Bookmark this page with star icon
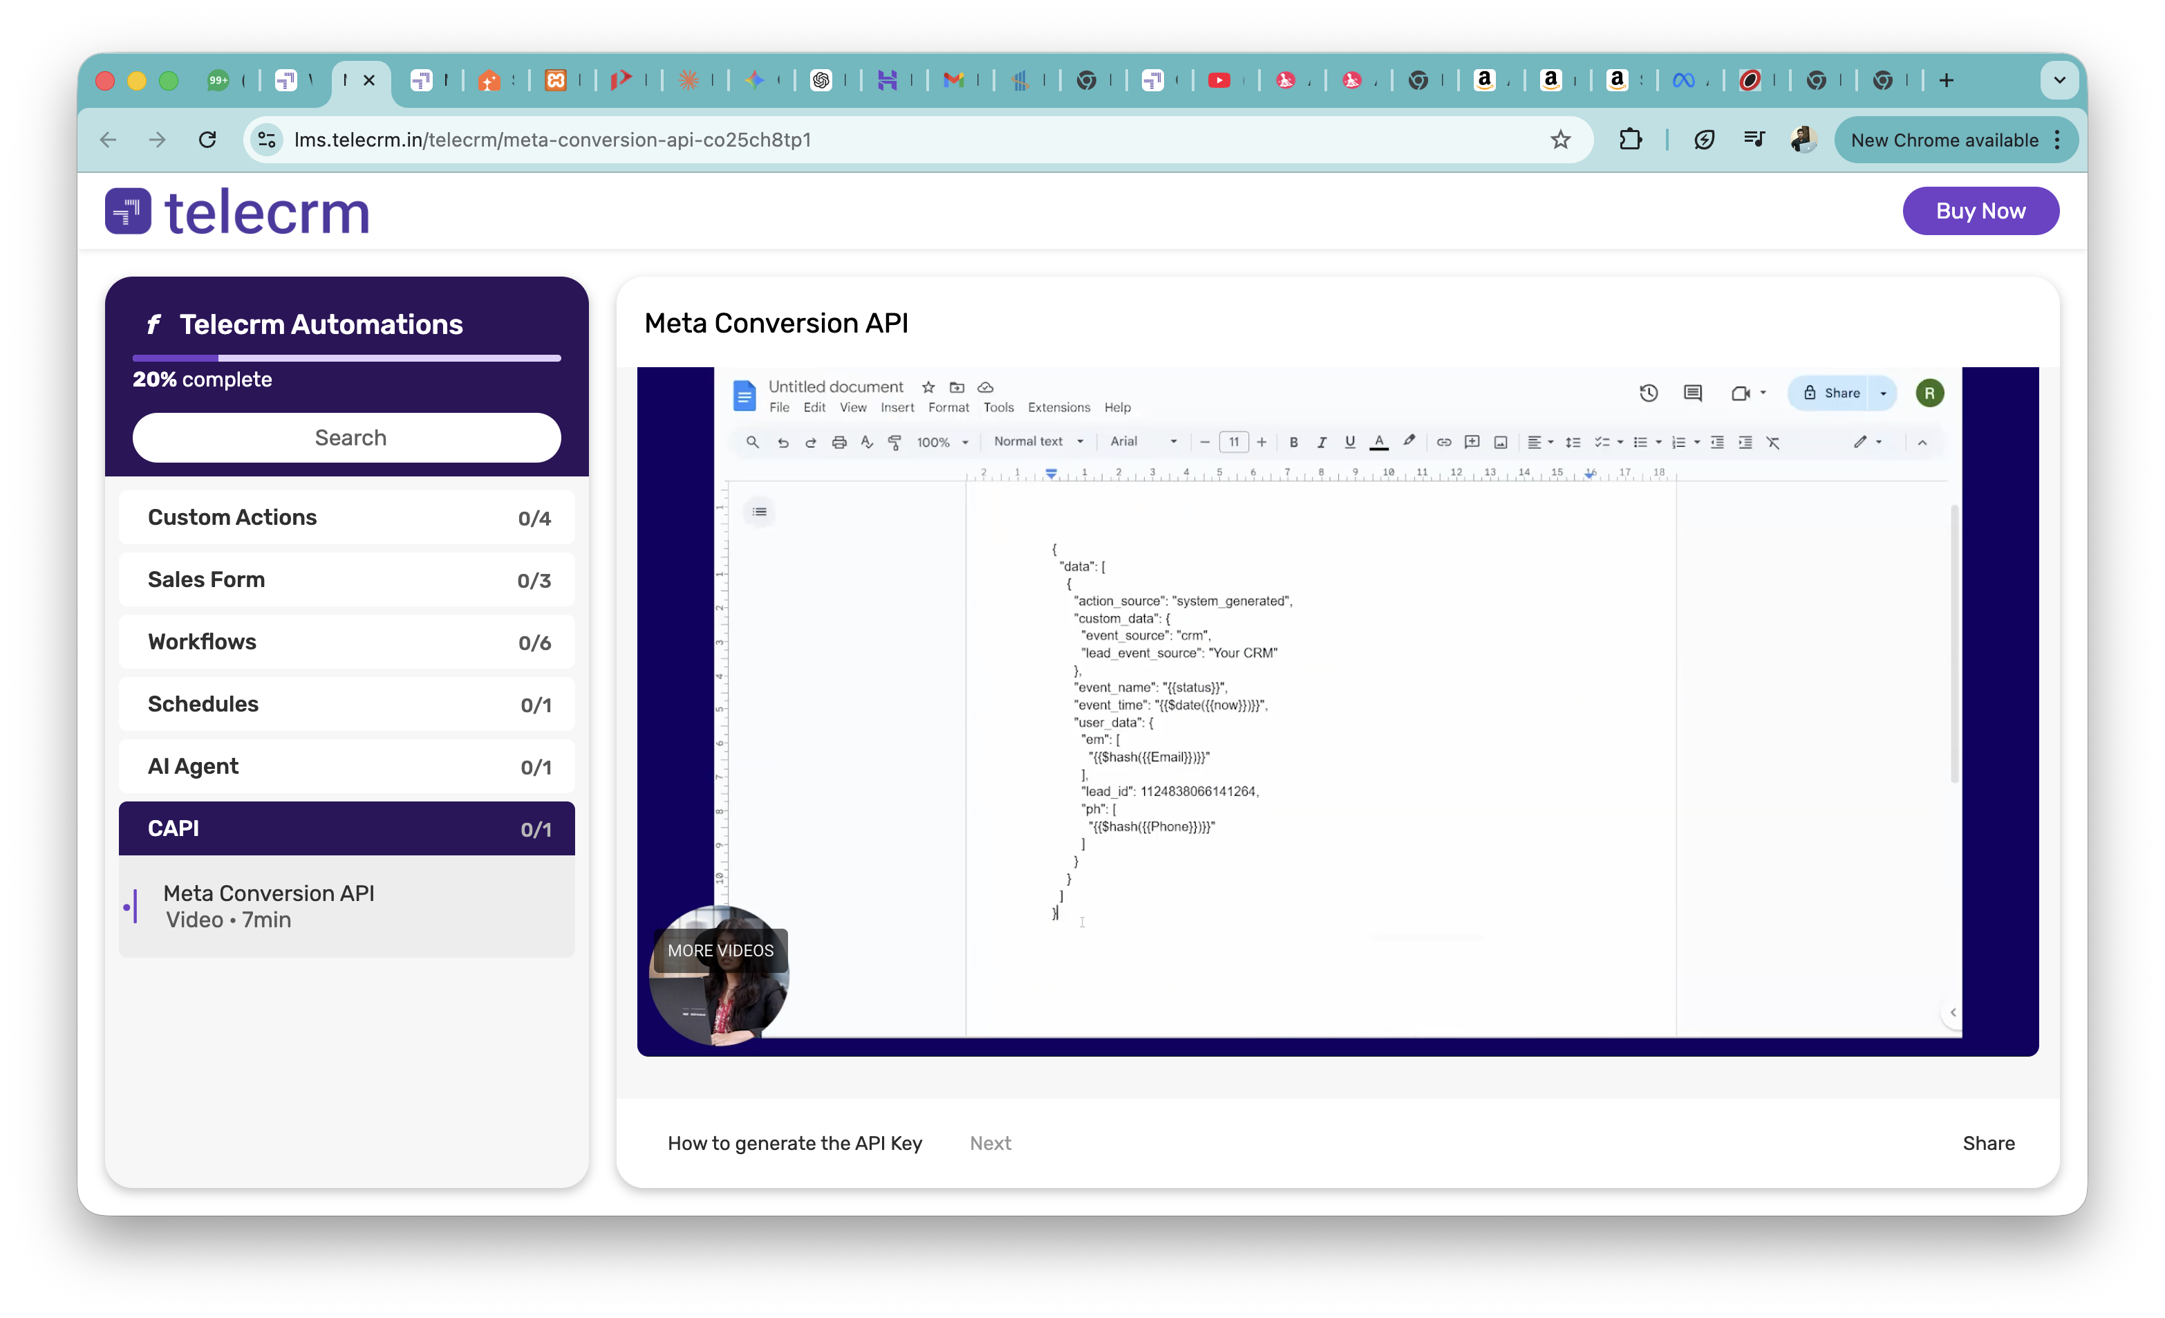The height and width of the screenshot is (1318, 2165). coord(1559,140)
